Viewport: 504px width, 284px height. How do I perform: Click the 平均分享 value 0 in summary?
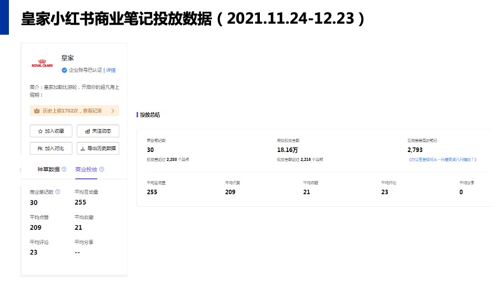[461, 192]
